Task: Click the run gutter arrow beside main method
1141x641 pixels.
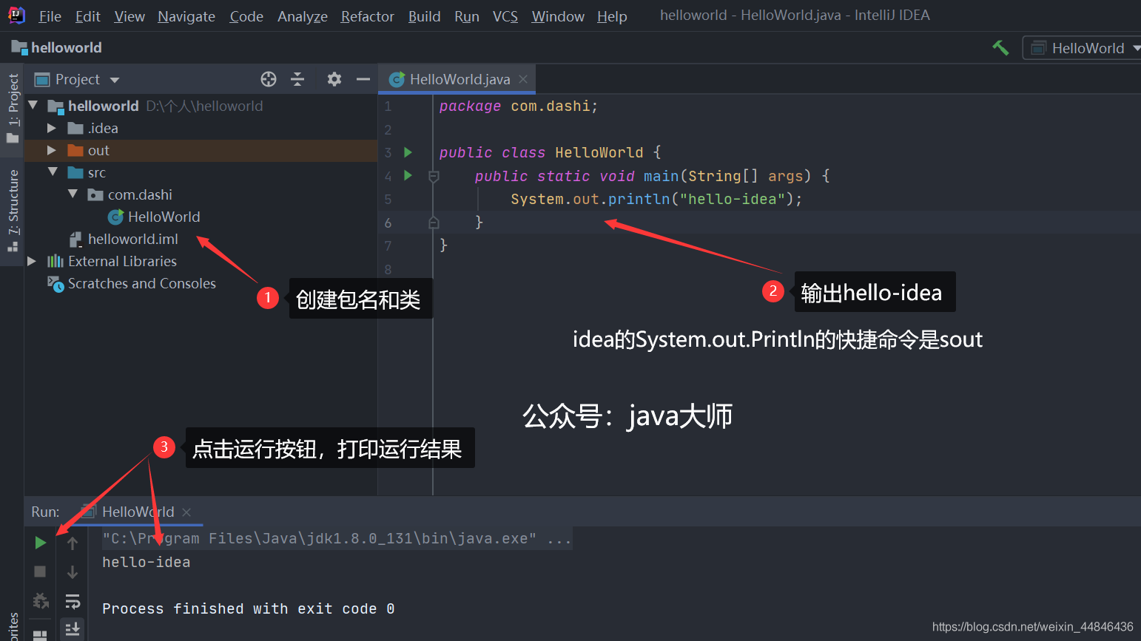Action: tap(408, 175)
